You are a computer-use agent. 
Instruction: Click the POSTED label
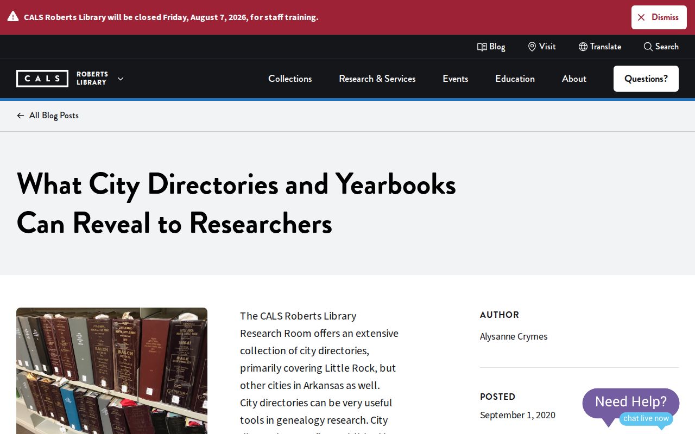[497, 397]
